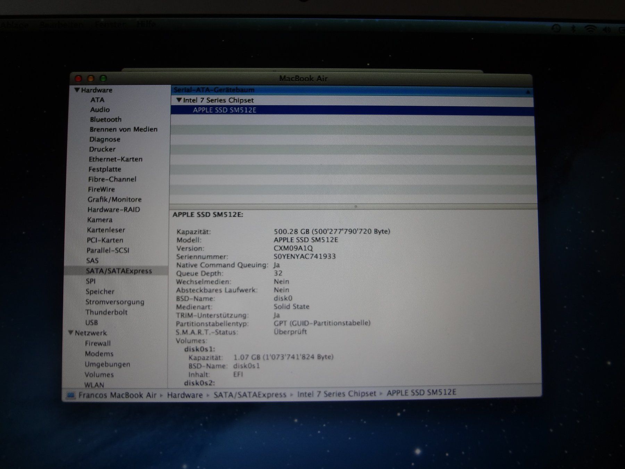Select SPI in the sidebar

[90, 281]
